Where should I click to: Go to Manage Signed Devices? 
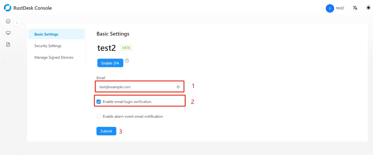tap(54, 57)
